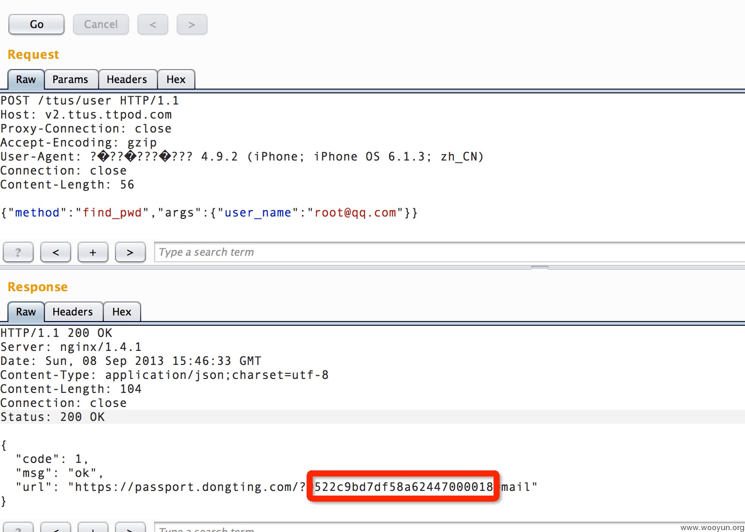Select the Response Raw tab
The height and width of the screenshot is (532, 745).
[26, 312]
